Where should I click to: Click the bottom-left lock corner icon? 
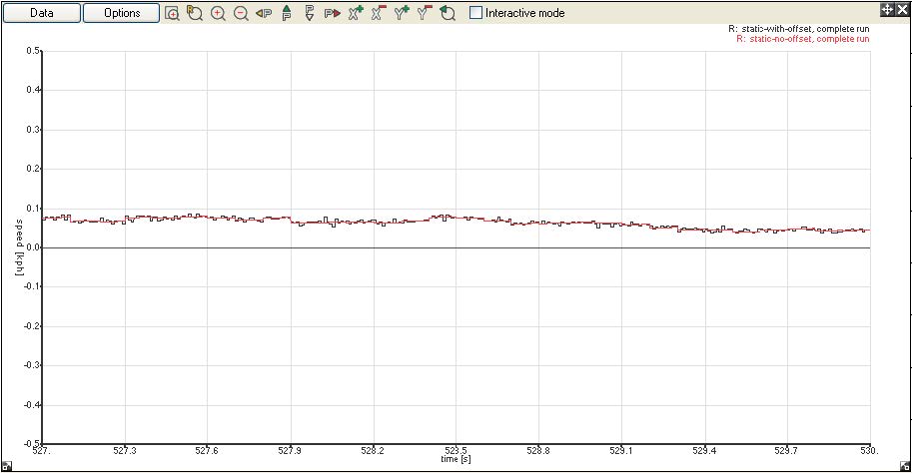6,466
